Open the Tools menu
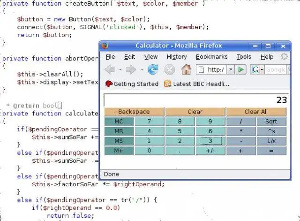 click(244, 57)
